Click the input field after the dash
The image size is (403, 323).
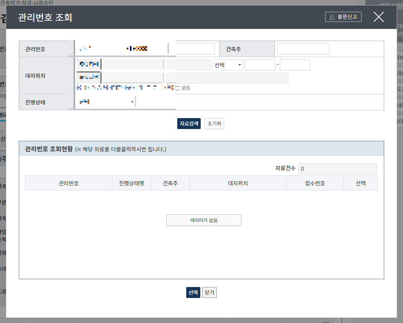coord(294,65)
